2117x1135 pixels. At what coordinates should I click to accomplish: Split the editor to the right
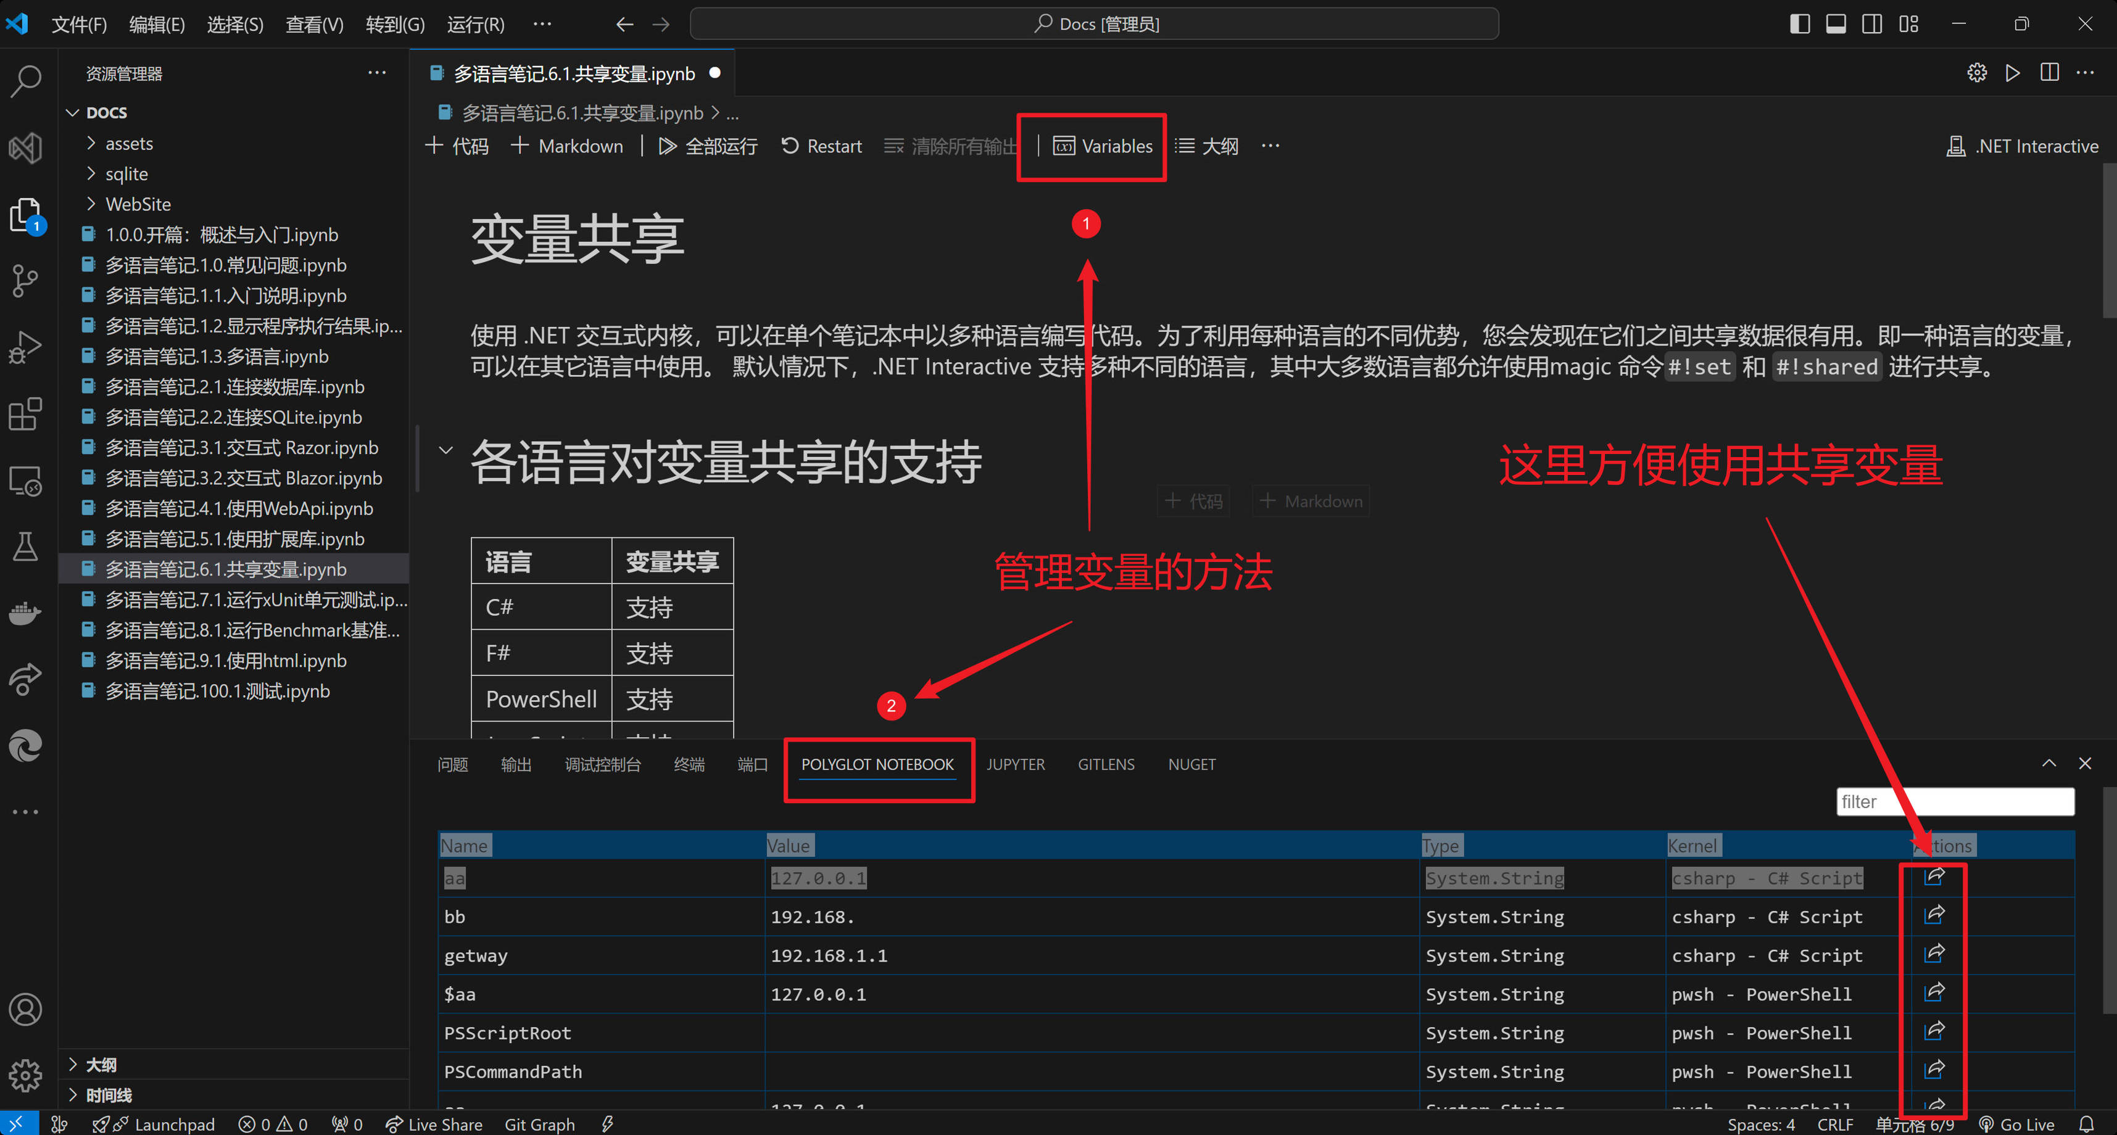2050,73
